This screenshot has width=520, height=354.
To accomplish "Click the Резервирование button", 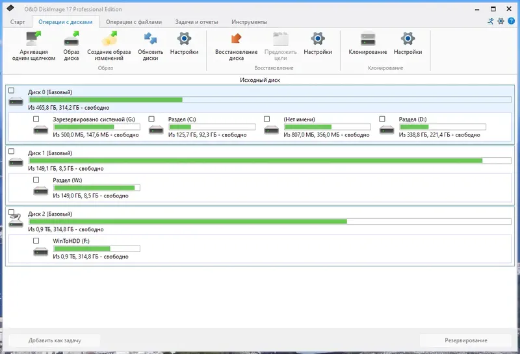I will (x=466, y=340).
